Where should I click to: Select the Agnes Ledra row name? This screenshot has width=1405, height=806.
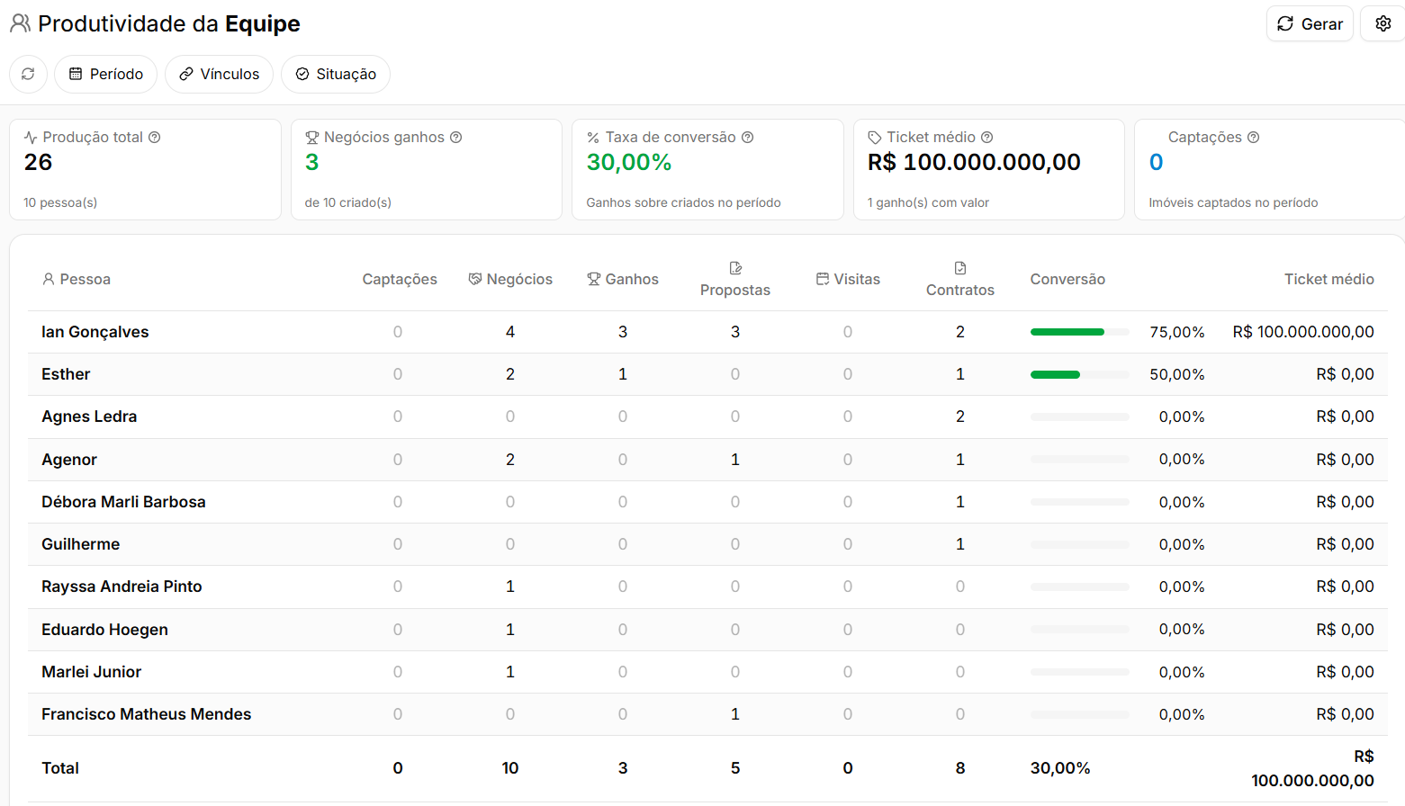point(89,416)
